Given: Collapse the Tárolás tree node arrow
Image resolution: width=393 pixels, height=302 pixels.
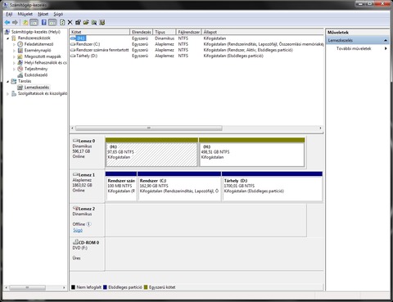Looking at the screenshot, I should 8,81.
